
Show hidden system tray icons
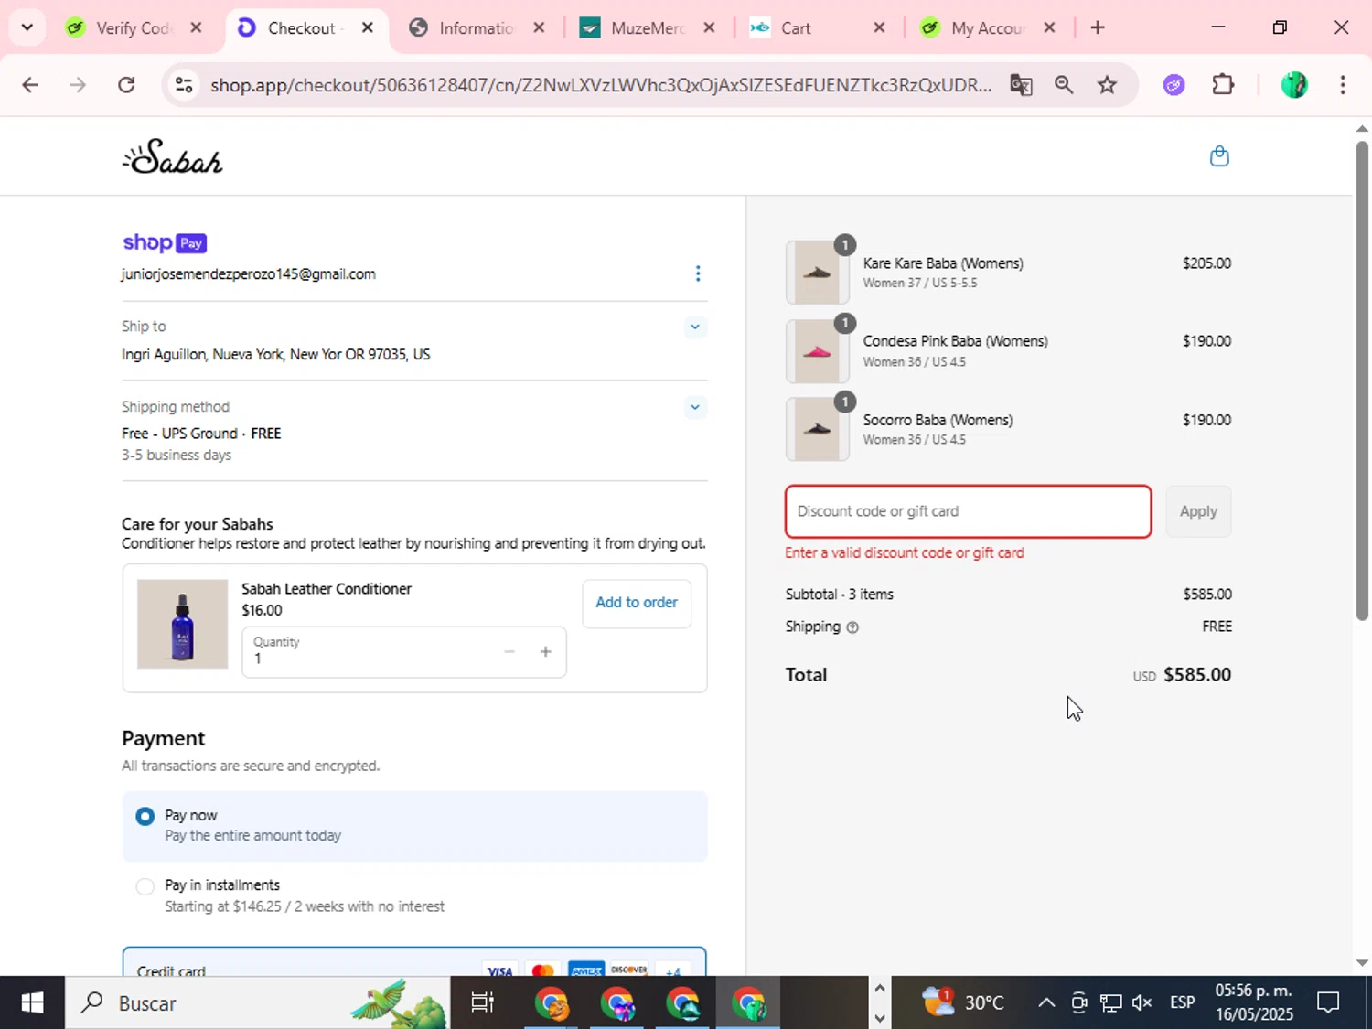(x=1046, y=1003)
